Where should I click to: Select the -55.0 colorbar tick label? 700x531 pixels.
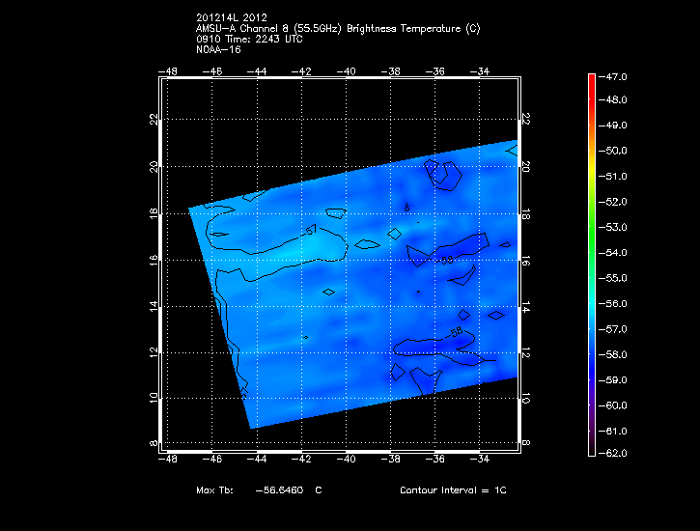click(x=615, y=278)
